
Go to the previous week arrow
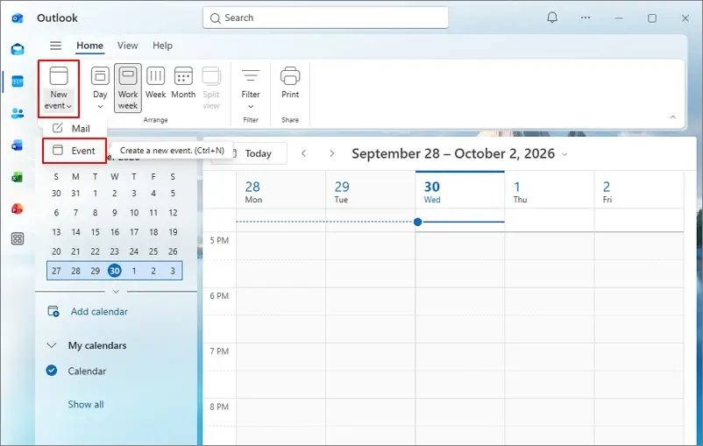304,153
